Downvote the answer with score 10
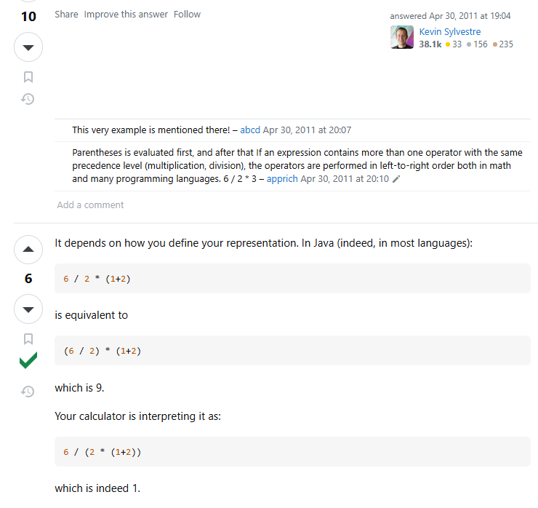Screen dimensions: 538x508 28,47
